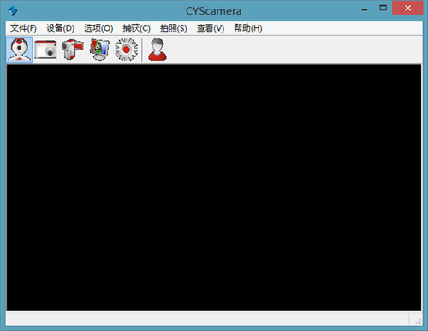Open the 拍照(S) menu
Image resolution: width=428 pixels, height=331 pixels.
coord(174,28)
